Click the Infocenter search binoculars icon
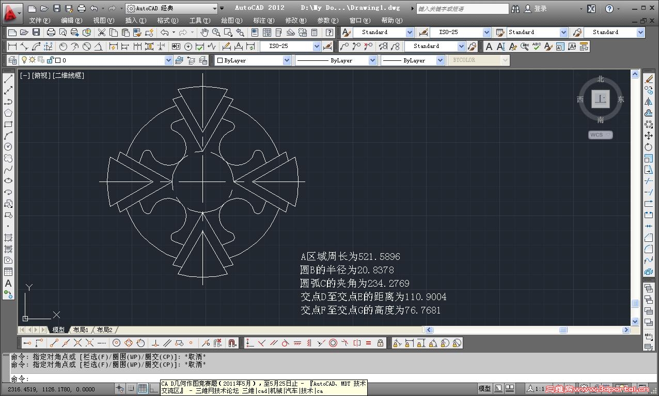 coord(516,9)
